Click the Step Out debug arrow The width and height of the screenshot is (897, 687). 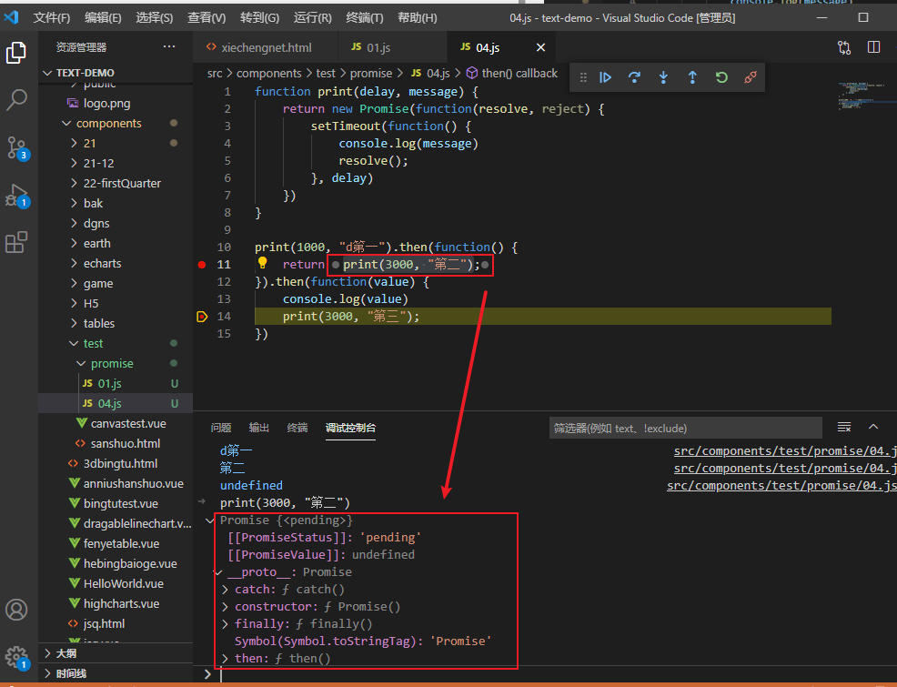692,77
